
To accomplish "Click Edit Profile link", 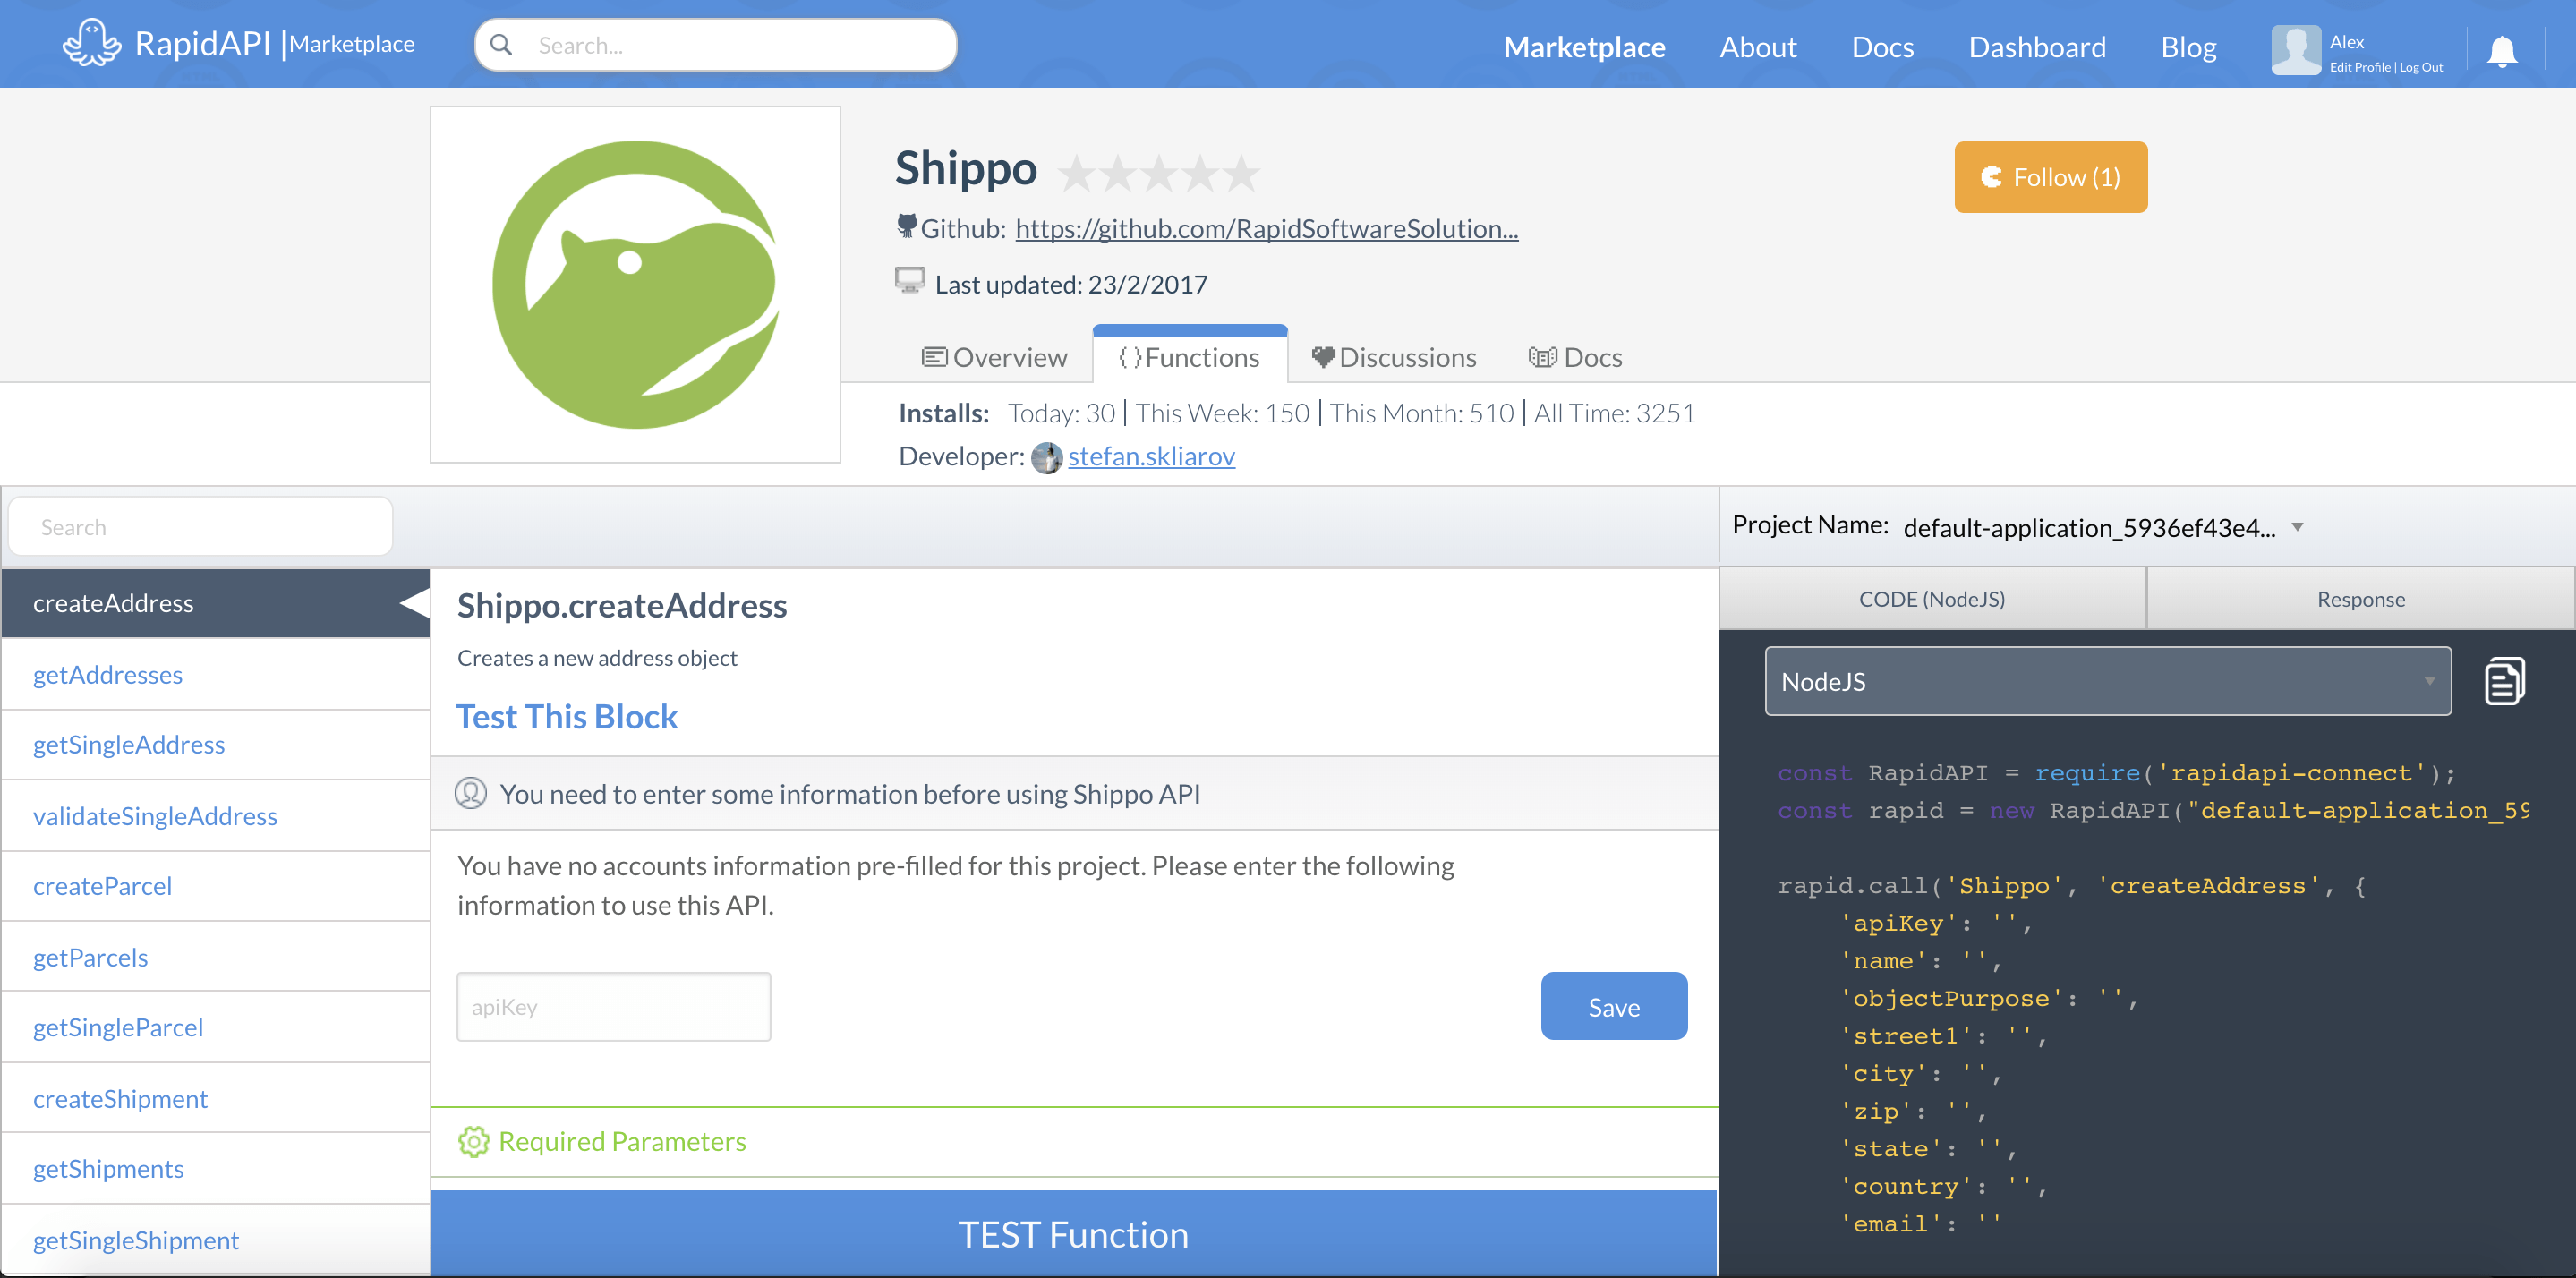I will tap(2359, 67).
